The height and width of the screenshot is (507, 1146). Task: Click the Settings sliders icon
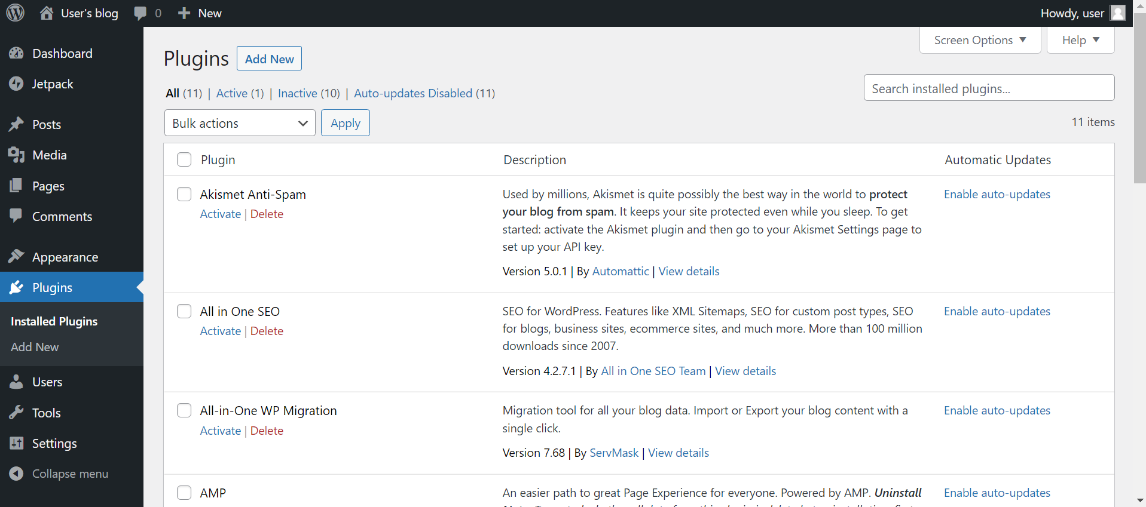click(x=16, y=443)
